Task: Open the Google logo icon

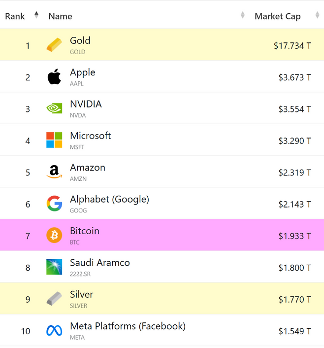Action: pyautogui.click(x=54, y=204)
